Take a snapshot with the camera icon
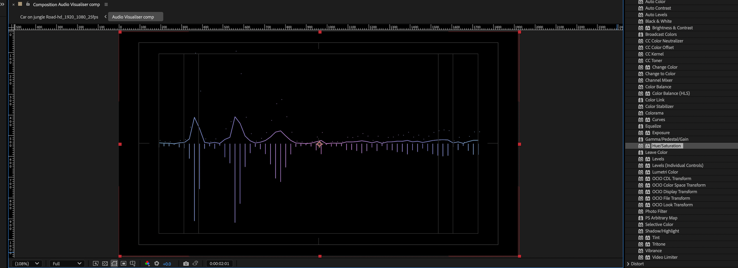Viewport: 738px width, 268px height. (x=186, y=264)
